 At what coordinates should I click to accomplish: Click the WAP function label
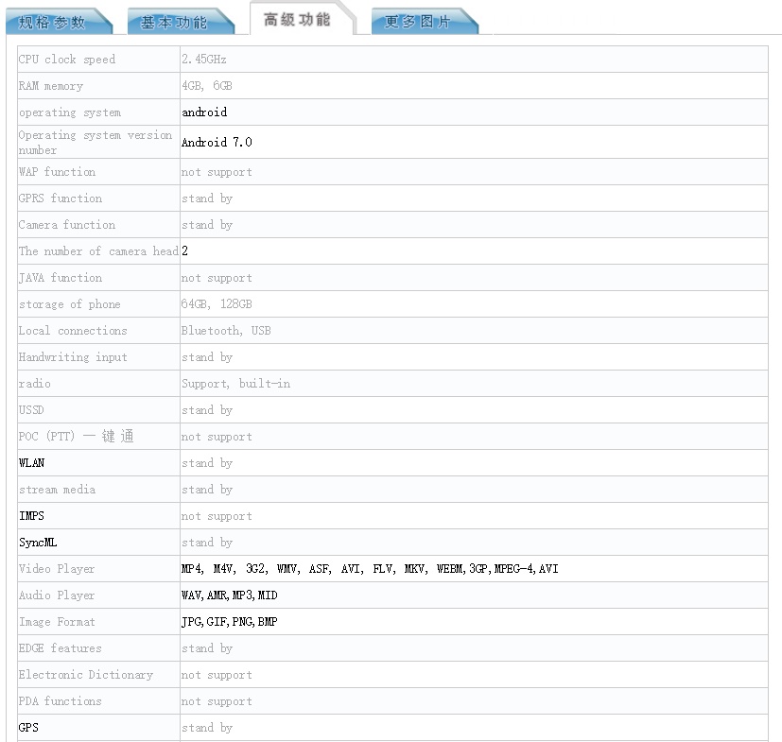56,172
